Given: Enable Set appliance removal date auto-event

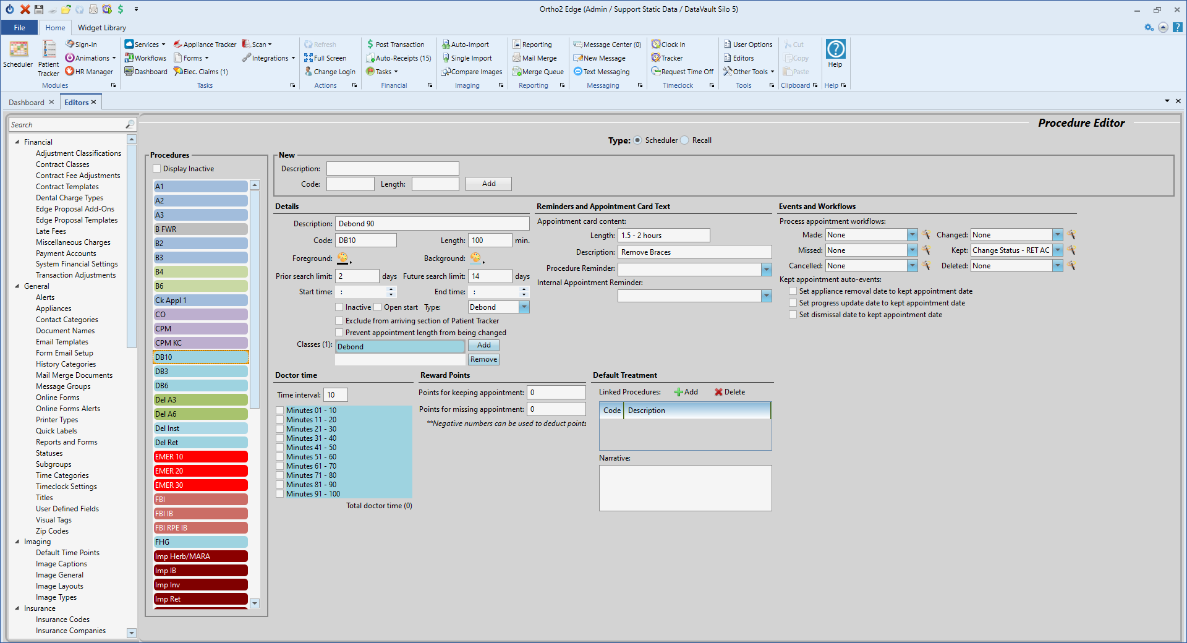Looking at the screenshot, I should (x=793, y=291).
